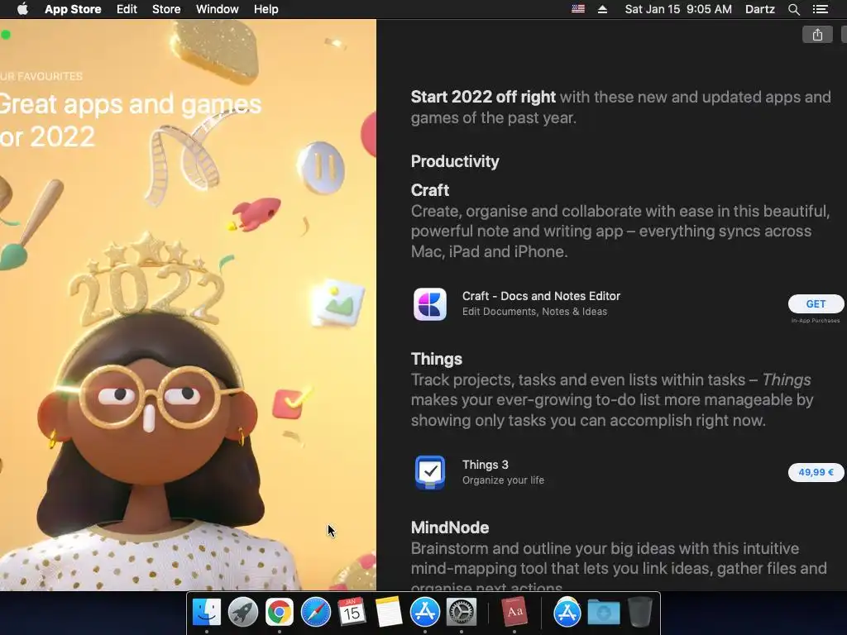Click the Things 3 title
This screenshot has height=635, width=847.
[485, 465]
